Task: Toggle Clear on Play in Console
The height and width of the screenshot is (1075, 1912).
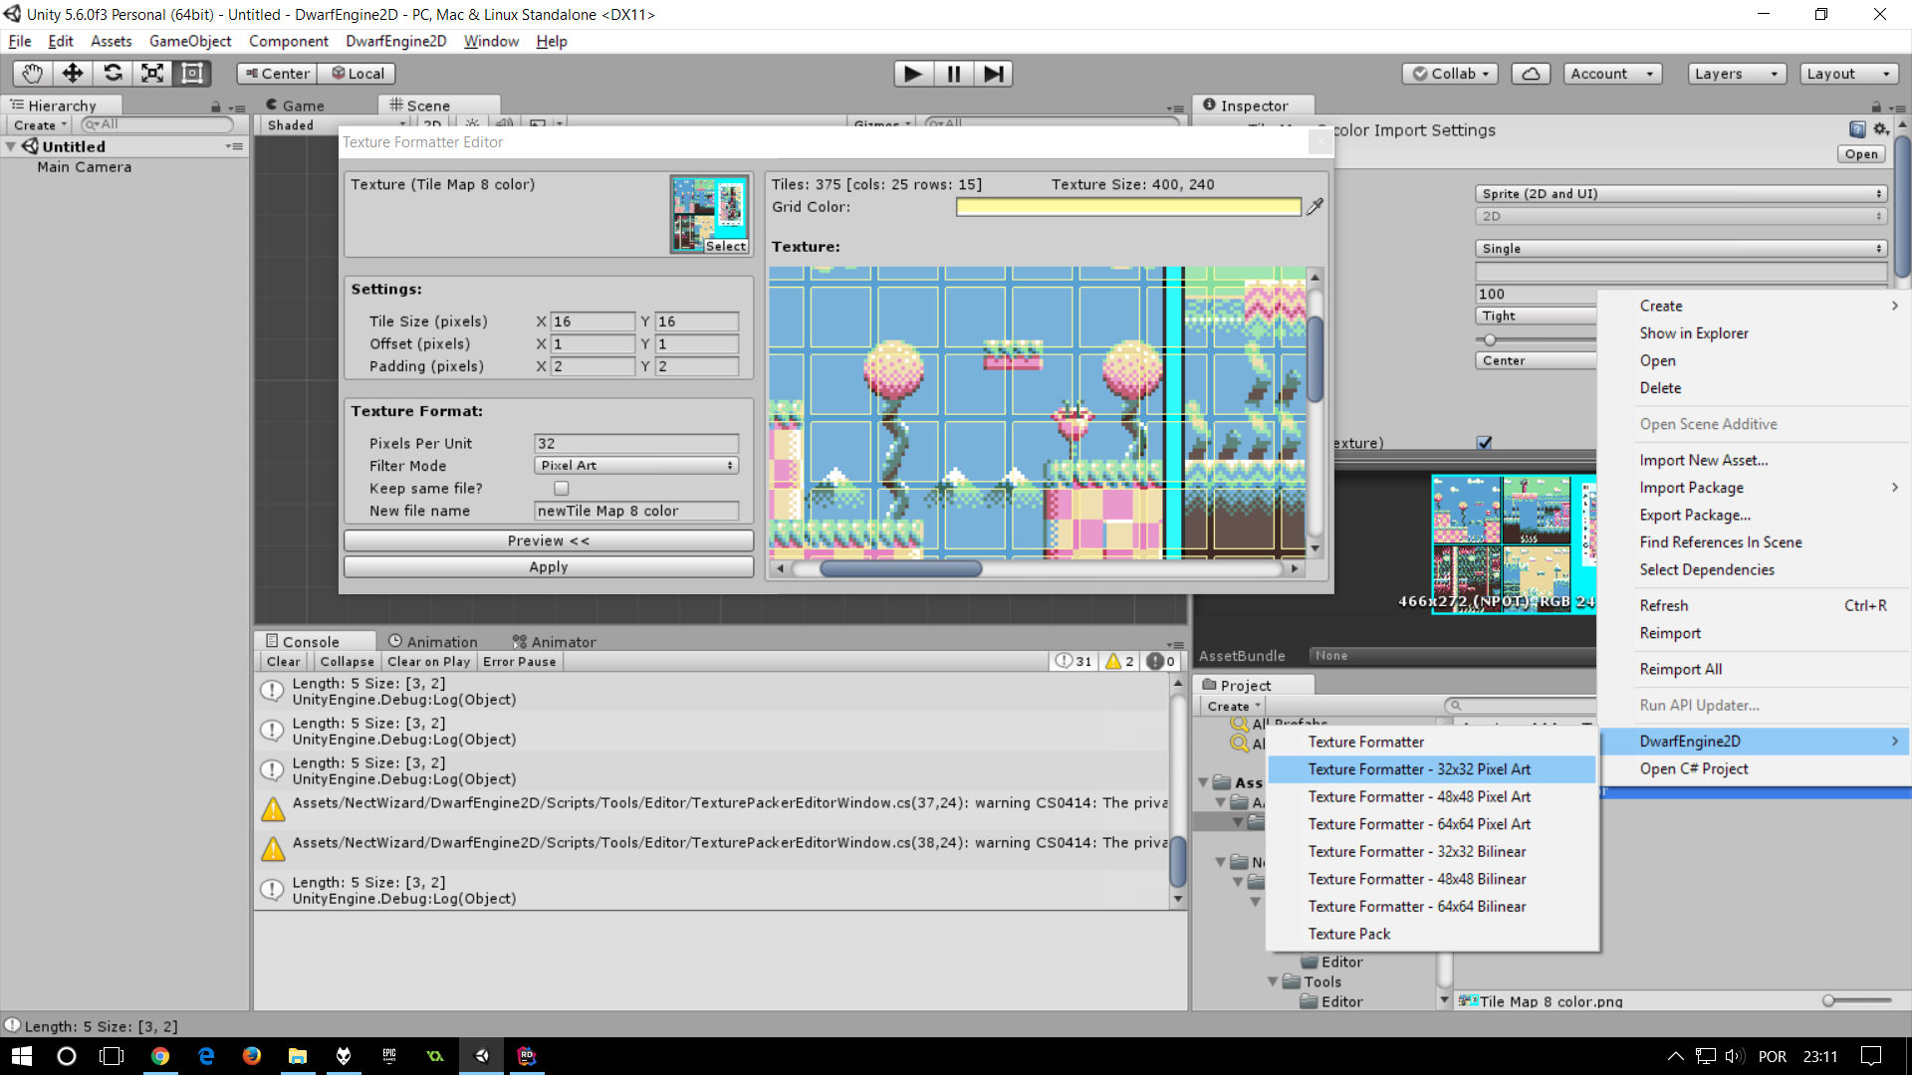Action: (x=428, y=661)
